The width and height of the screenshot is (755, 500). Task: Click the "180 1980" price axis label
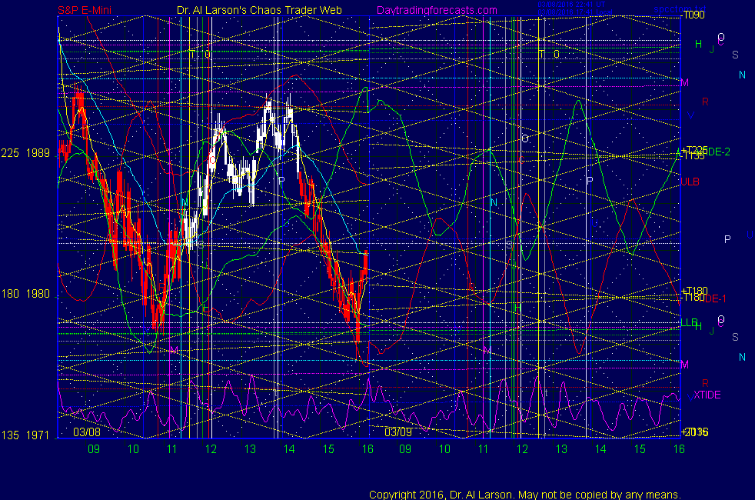pos(25,294)
